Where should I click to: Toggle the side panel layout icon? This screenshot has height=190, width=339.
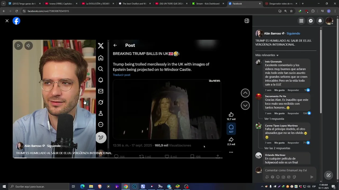[x=247, y=21]
